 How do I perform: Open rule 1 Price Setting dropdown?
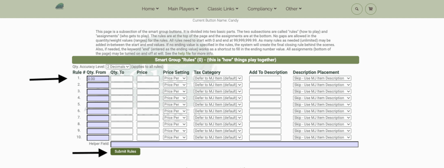tap(175, 78)
